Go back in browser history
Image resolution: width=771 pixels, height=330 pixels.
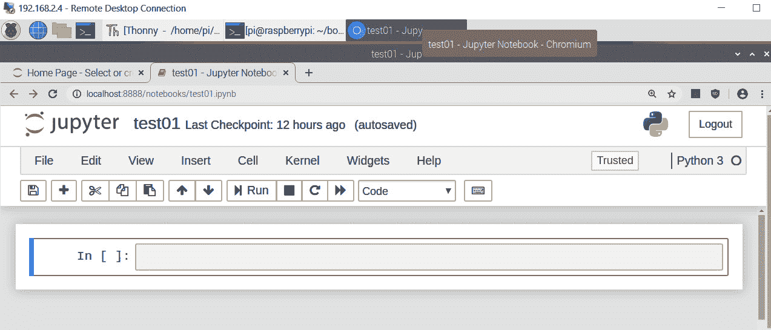pyautogui.click(x=14, y=94)
